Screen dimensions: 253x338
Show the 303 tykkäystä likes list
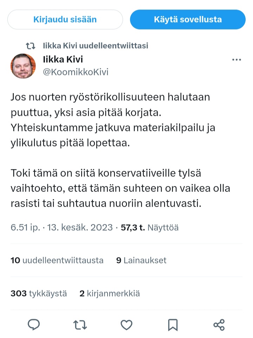click(x=39, y=293)
